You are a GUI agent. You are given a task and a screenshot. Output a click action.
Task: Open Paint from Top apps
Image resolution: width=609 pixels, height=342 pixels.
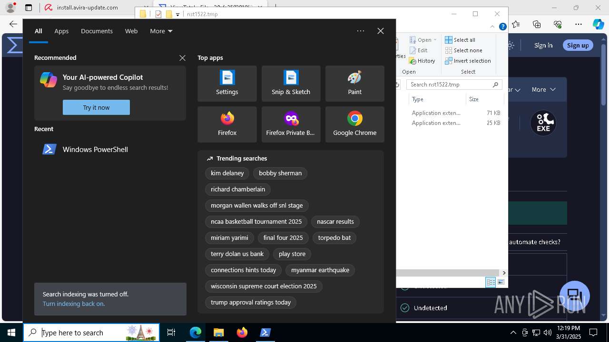(354, 84)
